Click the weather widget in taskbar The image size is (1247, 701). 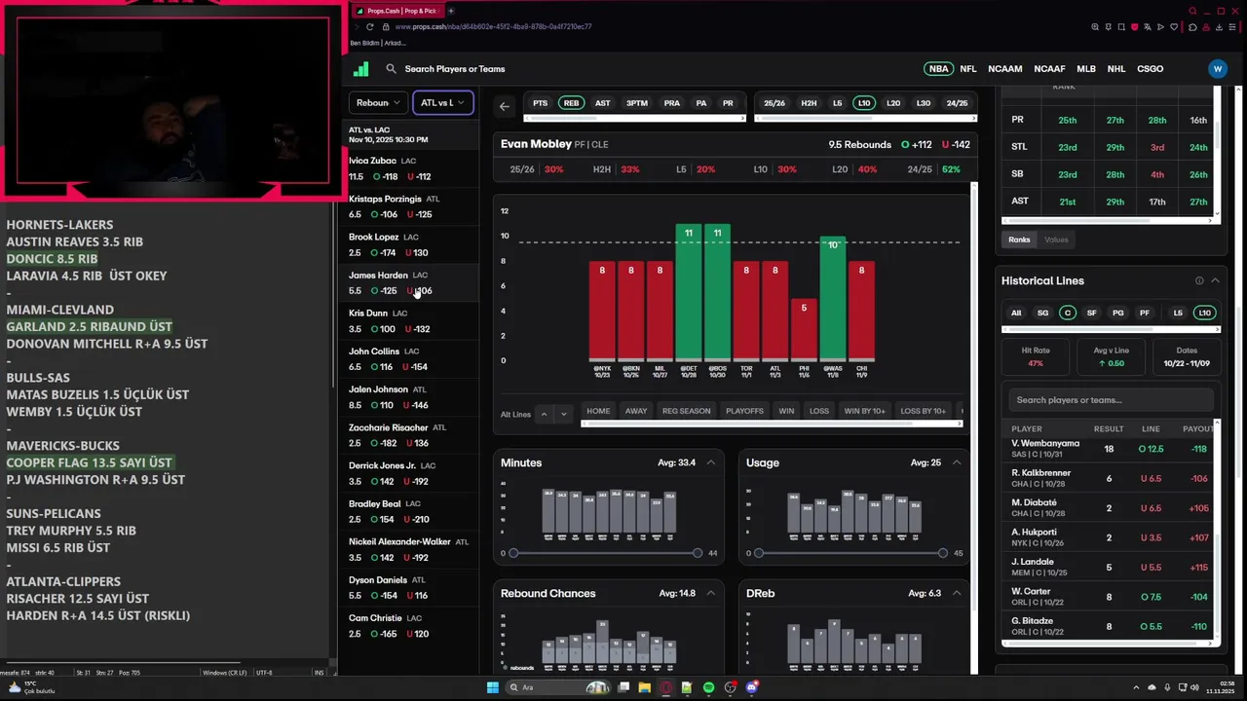[31, 687]
